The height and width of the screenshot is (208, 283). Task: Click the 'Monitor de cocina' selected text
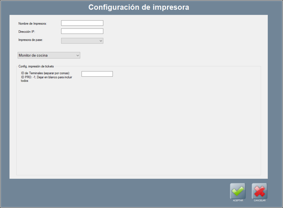(33, 55)
